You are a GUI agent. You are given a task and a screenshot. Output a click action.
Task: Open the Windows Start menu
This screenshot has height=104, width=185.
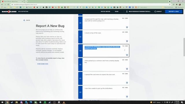click(2, 102)
